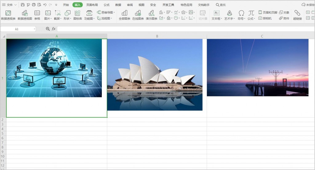Insert a mind map (思维导图)
315x170 pixels.
pyautogui.click(x=106, y=12)
